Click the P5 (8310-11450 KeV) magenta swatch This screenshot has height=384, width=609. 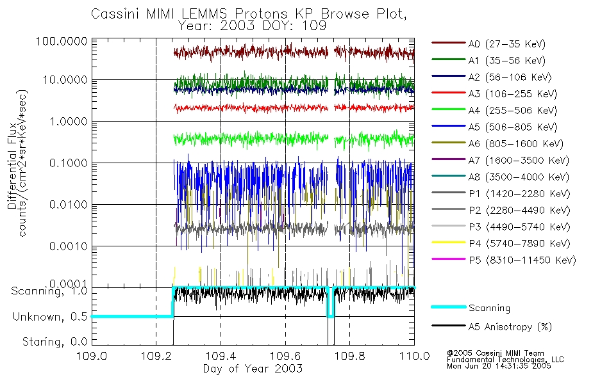tap(448, 259)
